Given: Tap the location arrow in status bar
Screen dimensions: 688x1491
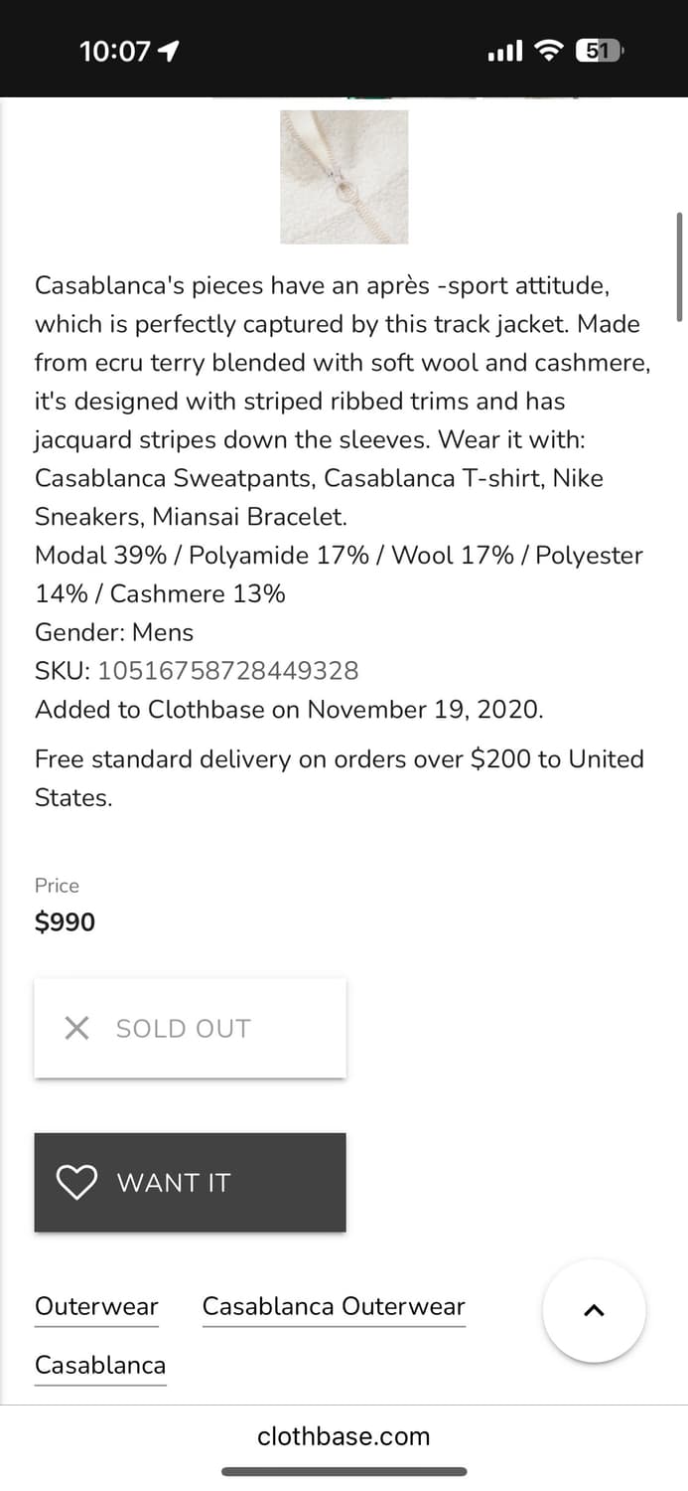Looking at the screenshot, I should coord(169,51).
